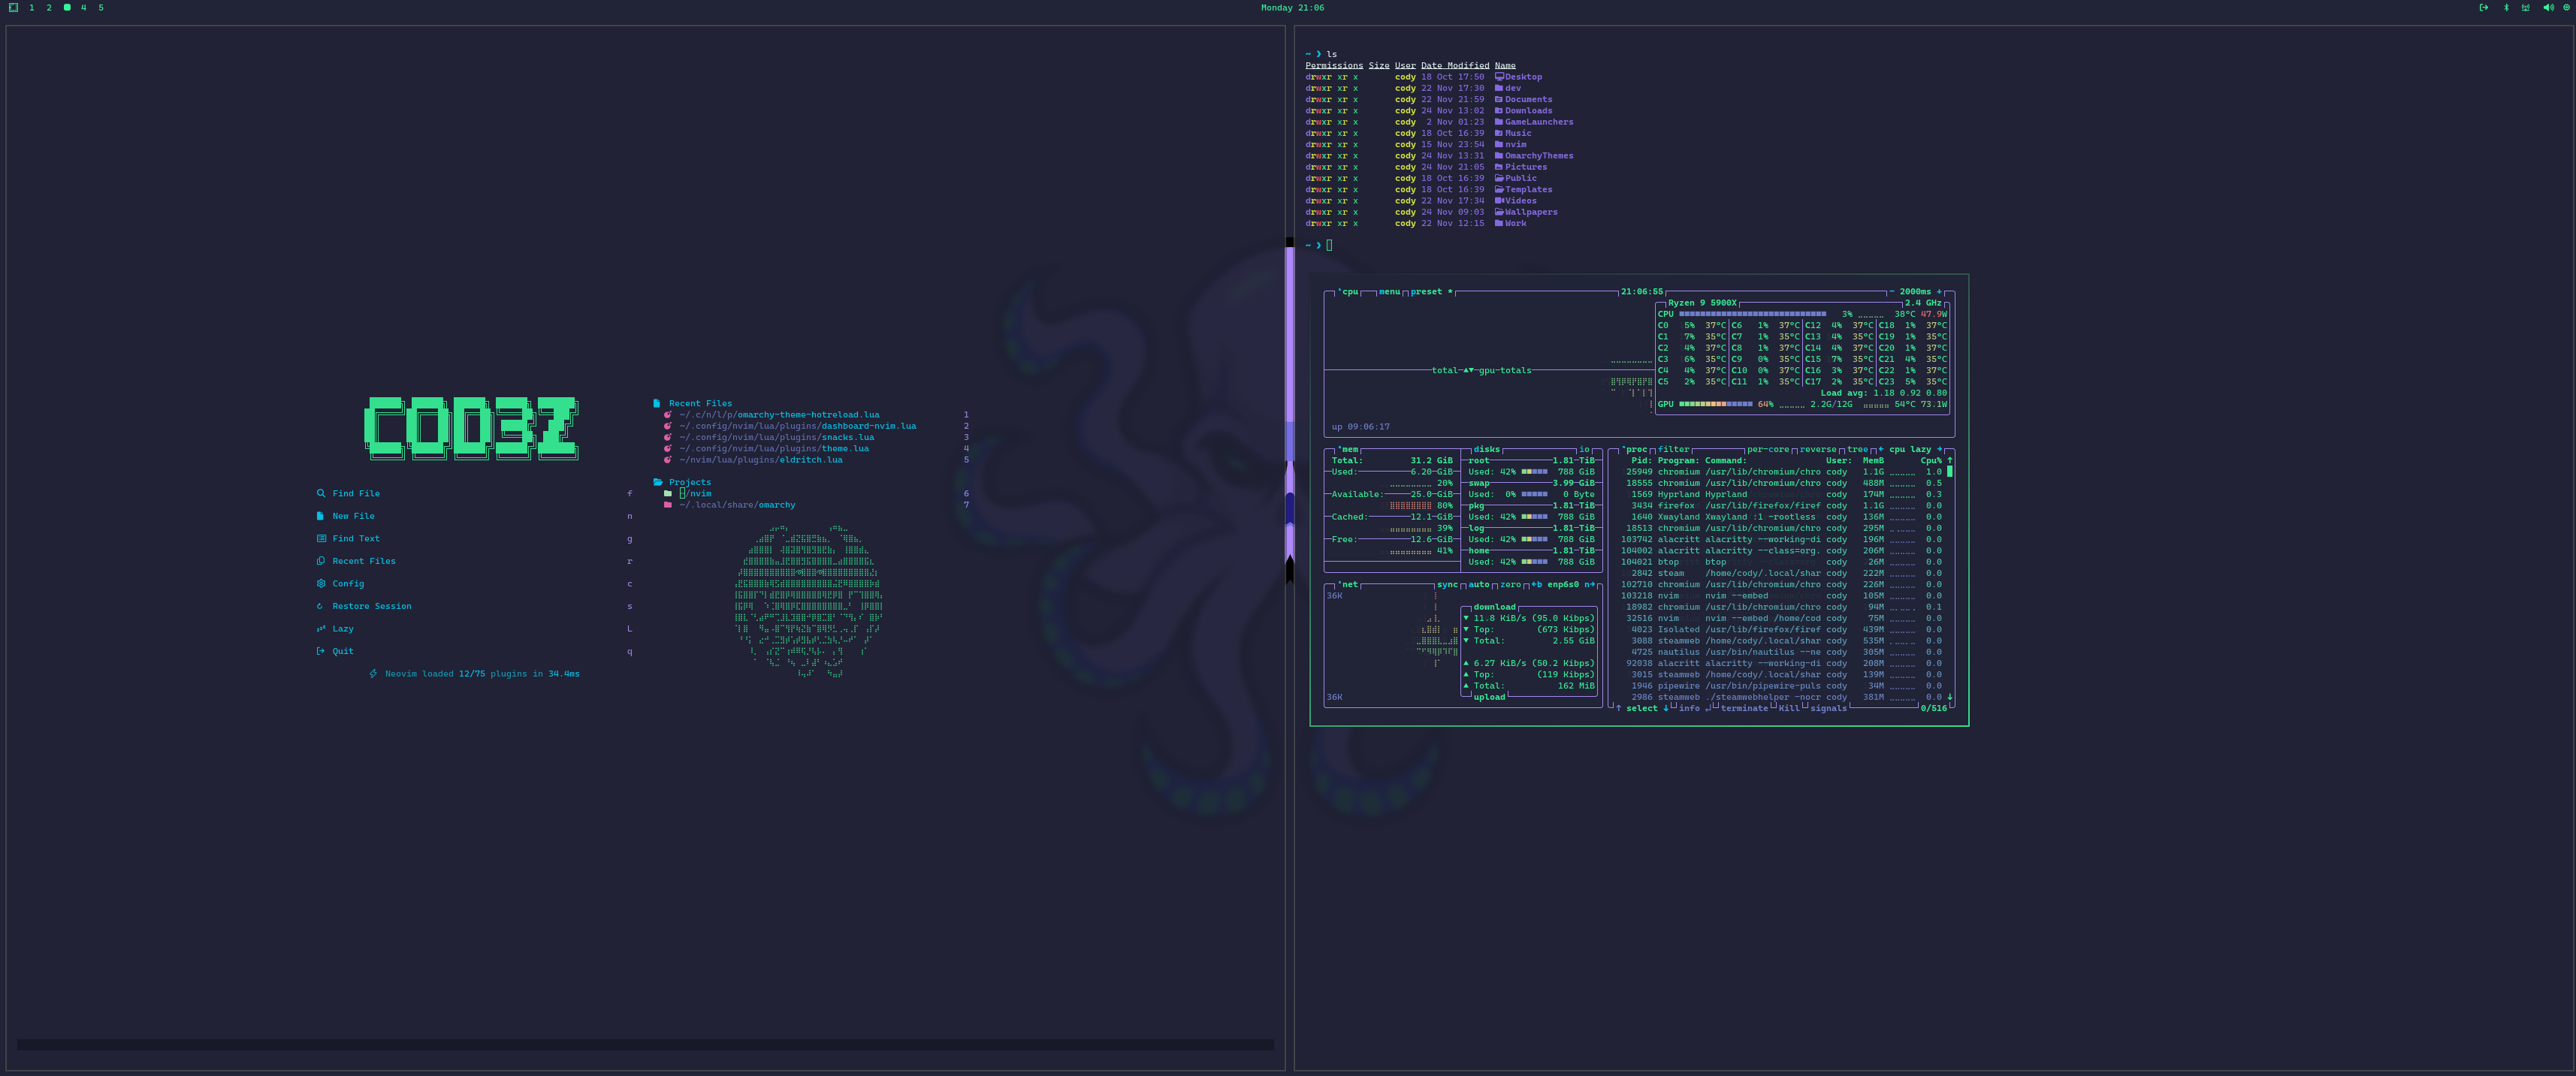Click the magnifier icon beside Find File
Viewport: 2576px width, 1076px height.
tap(321, 493)
